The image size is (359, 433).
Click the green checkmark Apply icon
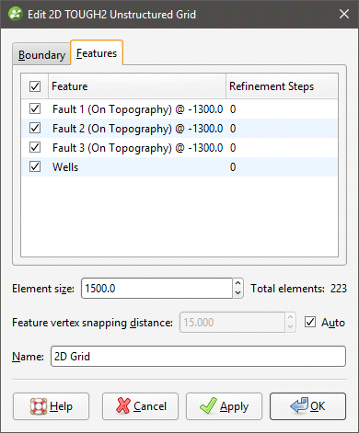[x=208, y=406]
